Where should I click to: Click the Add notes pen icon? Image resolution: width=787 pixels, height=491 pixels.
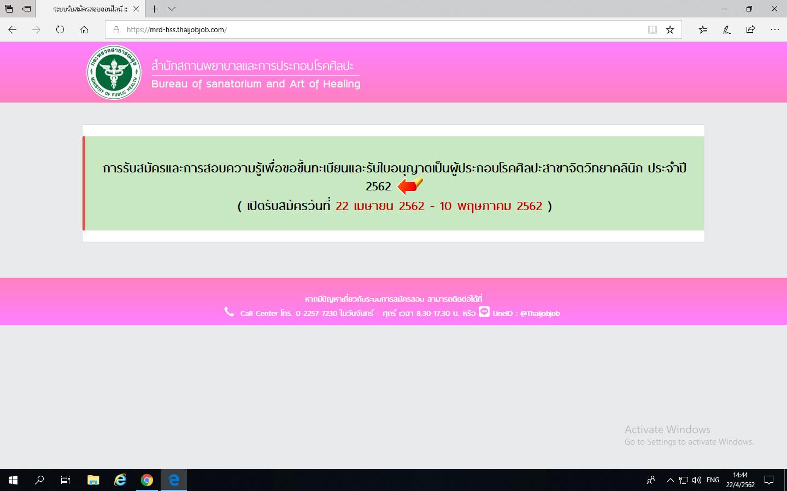pyautogui.click(x=727, y=30)
